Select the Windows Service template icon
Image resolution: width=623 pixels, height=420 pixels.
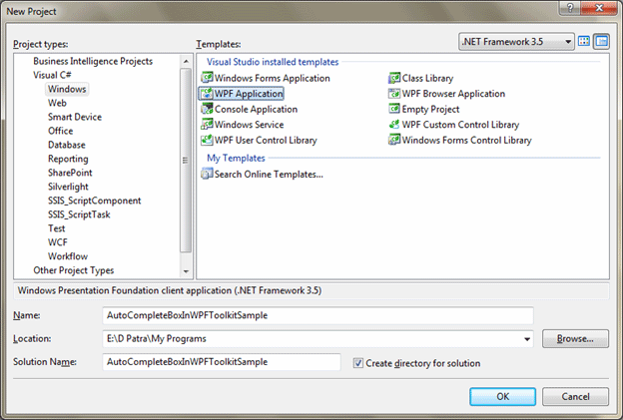207,125
